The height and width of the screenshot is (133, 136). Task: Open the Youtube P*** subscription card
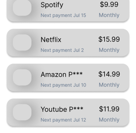68,112
